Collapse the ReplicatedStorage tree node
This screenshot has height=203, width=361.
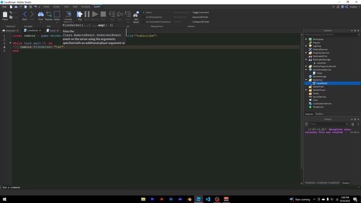306,60
